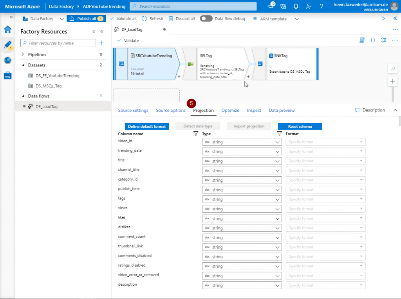This screenshot has height=299, width=401.
Task: Click the Reset schema button
Action: [x=300, y=126]
